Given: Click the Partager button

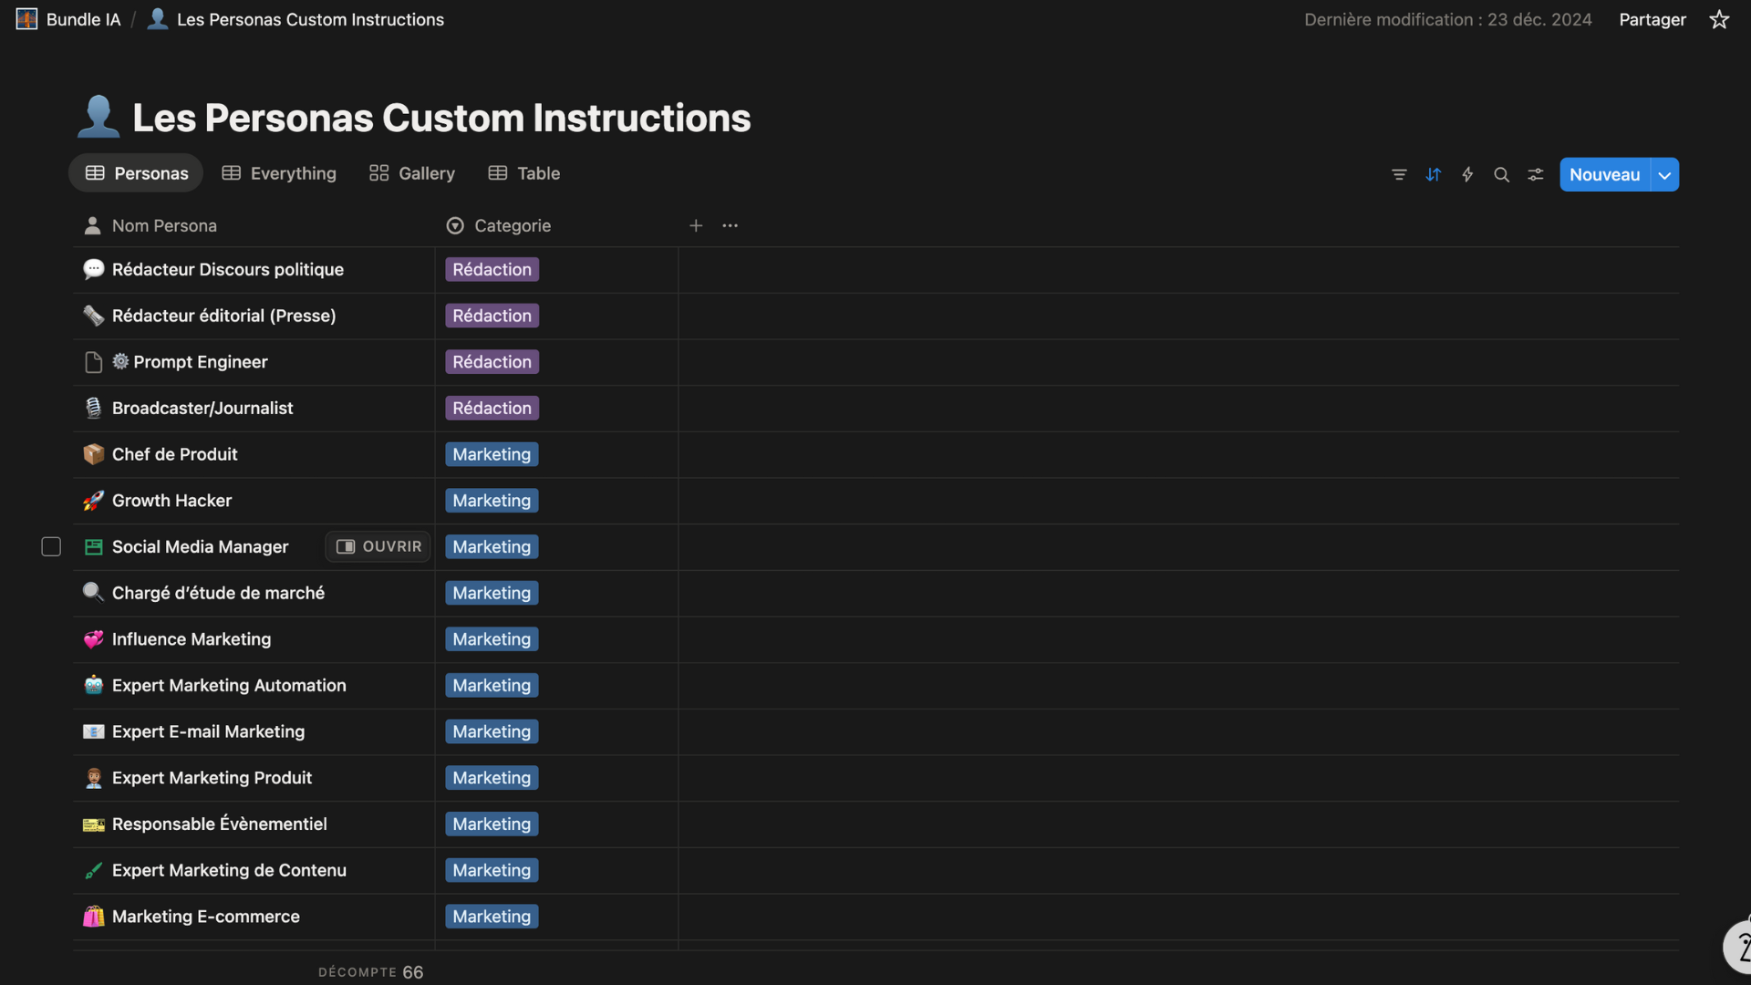Looking at the screenshot, I should pyautogui.click(x=1652, y=19).
